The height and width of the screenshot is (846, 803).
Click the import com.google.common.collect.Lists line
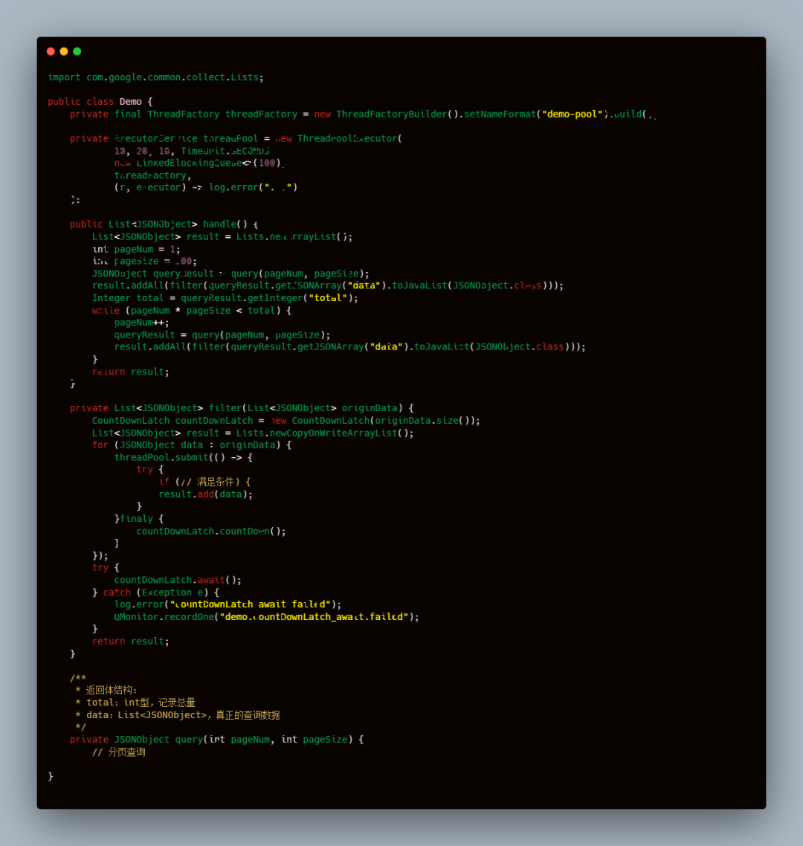click(x=156, y=77)
